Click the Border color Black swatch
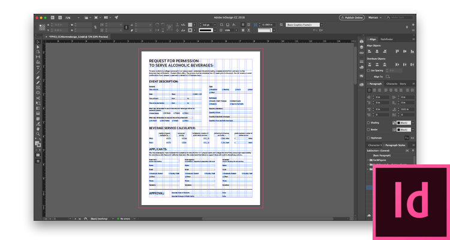Viewport: 450px width, 240px height. (403, 129)
